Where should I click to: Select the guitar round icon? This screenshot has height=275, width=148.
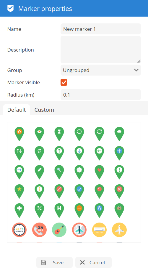click(59, 230)
